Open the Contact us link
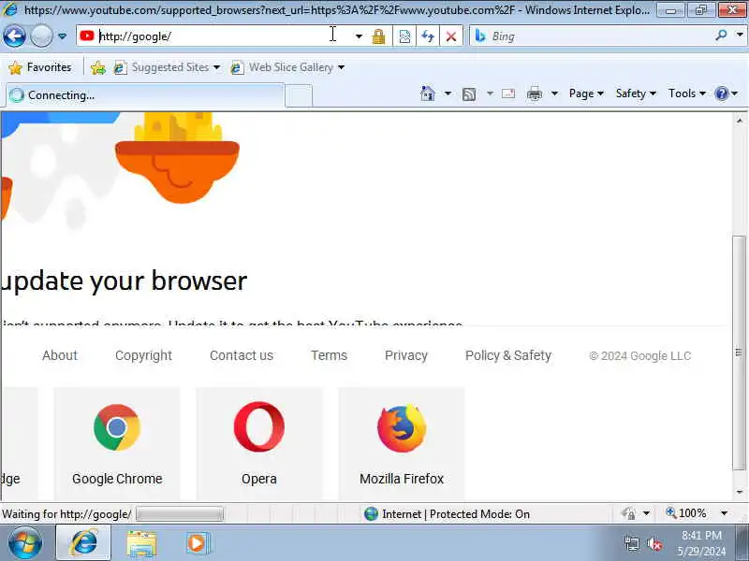Image resolution: width=749 pixels, height=561 pixels. tap(242, 355)
